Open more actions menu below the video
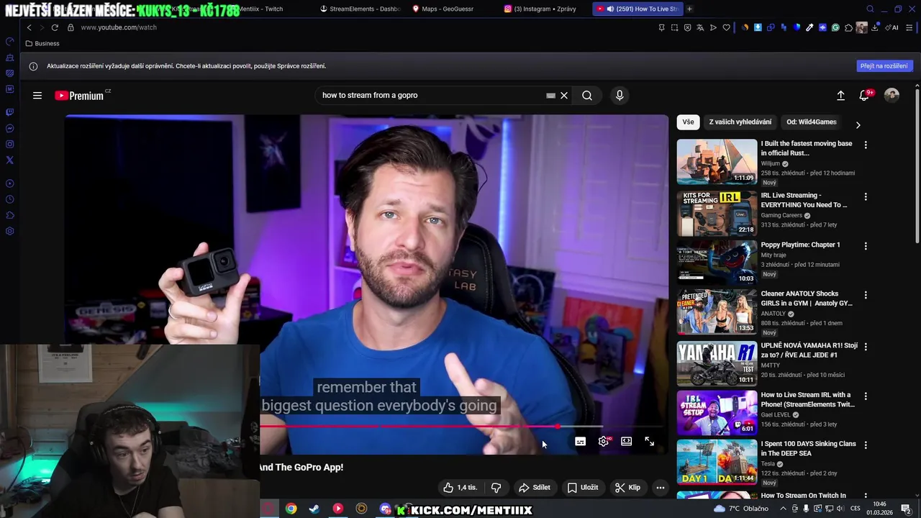Screen dimensions: 921x518 tap(661, 488)
